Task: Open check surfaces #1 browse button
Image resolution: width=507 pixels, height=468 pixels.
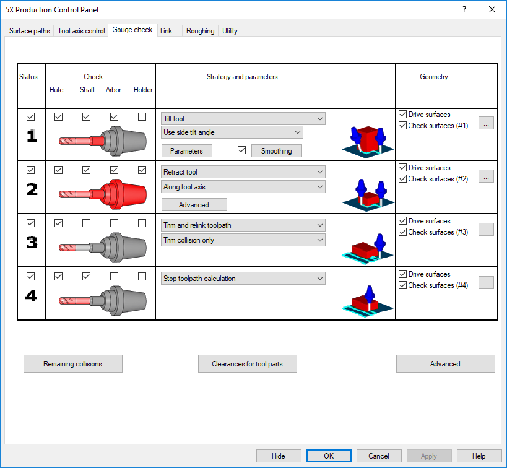Action: click(x=486, y=123)
